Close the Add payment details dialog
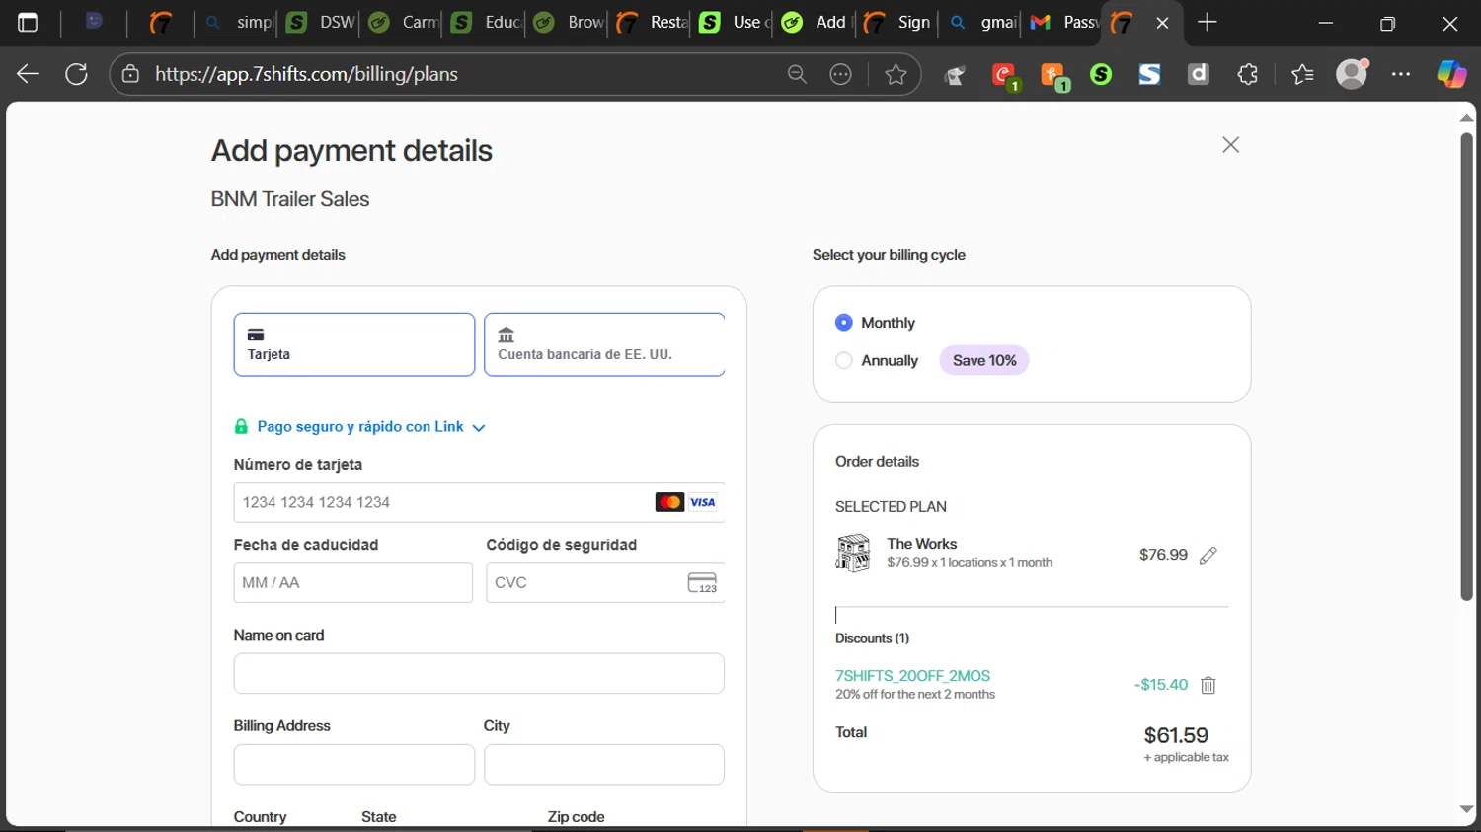 click(1230, 145)
